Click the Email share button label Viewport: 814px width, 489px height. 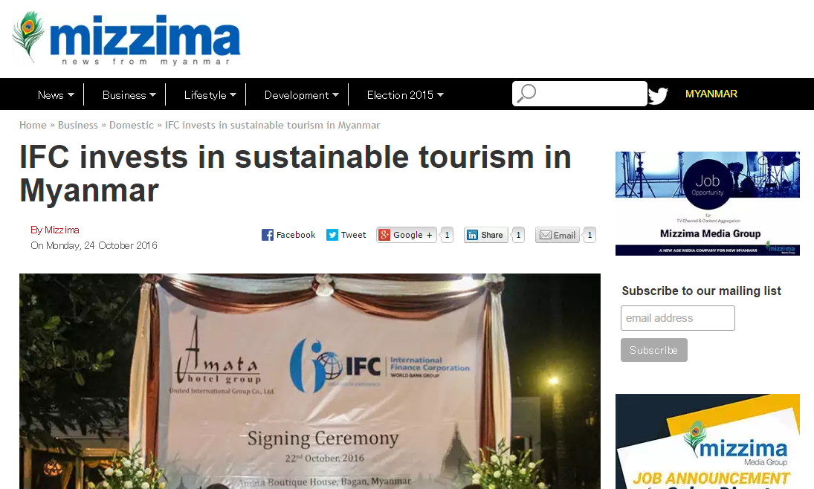click(564, 236)
